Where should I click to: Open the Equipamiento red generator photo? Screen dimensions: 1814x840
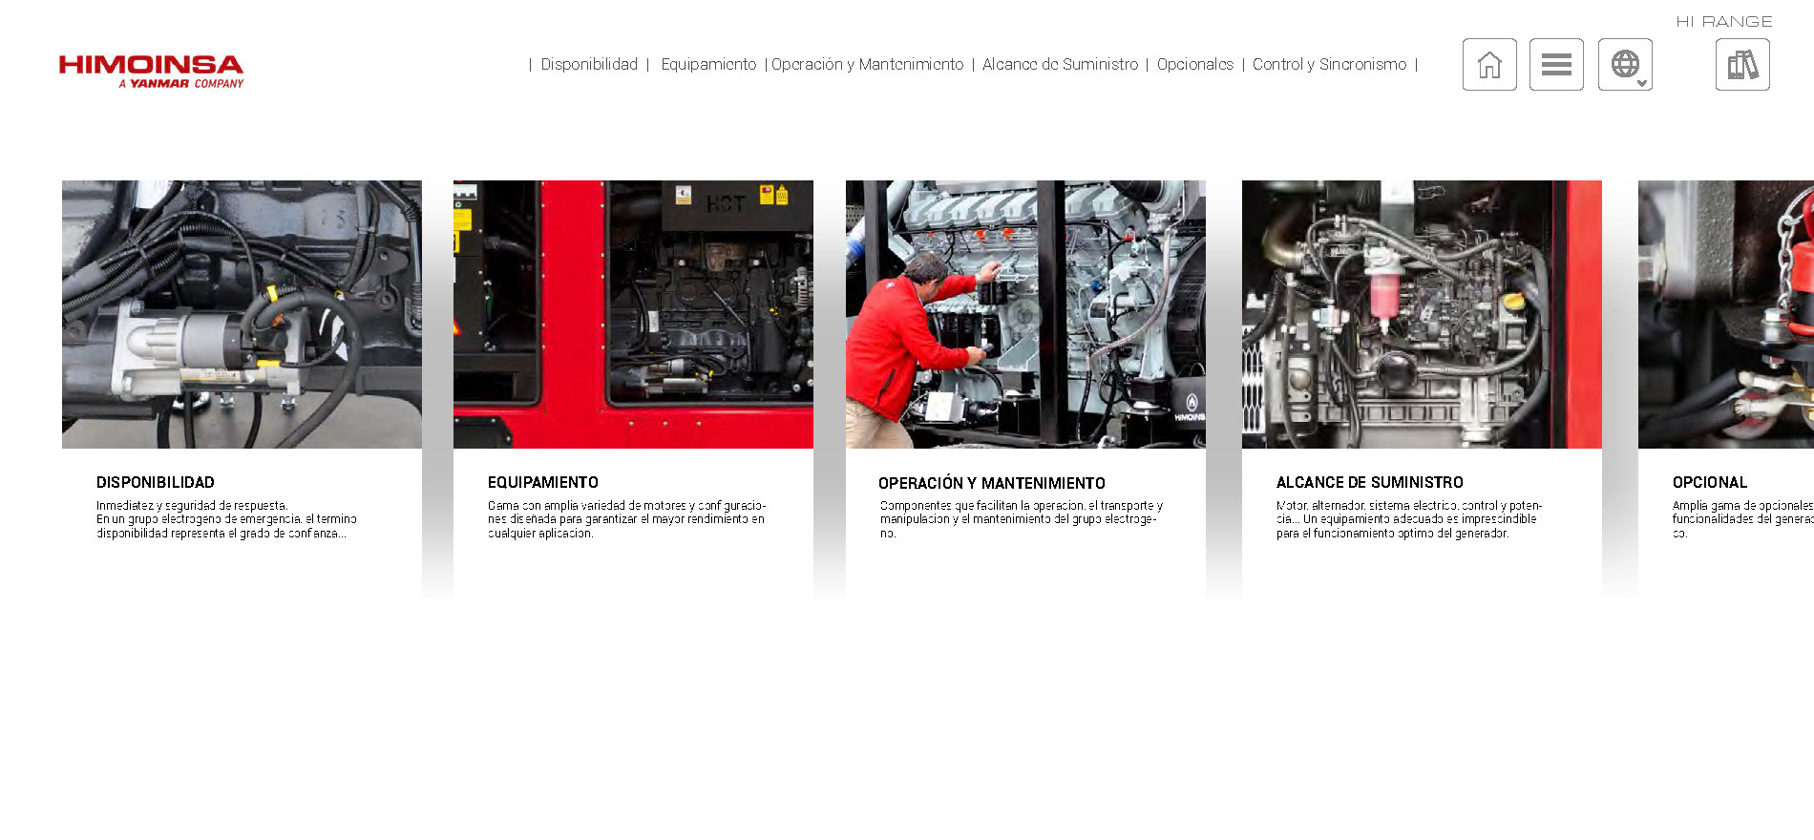[633, 314]
